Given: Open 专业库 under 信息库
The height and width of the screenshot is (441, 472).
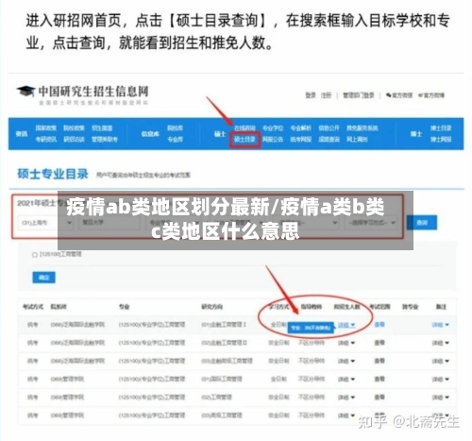Looking at the screenshot, I should pyautogui.click(x=175, y=139).
